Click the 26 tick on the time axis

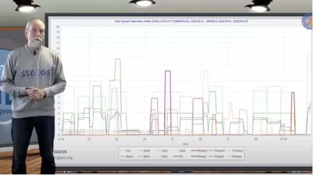pos(200,139)
